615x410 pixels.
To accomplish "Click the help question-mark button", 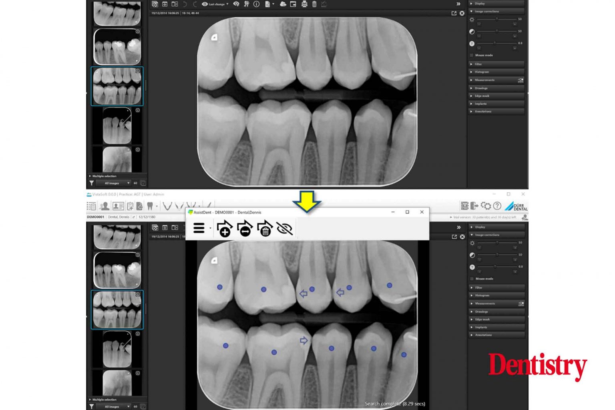I will pos(497,206).
